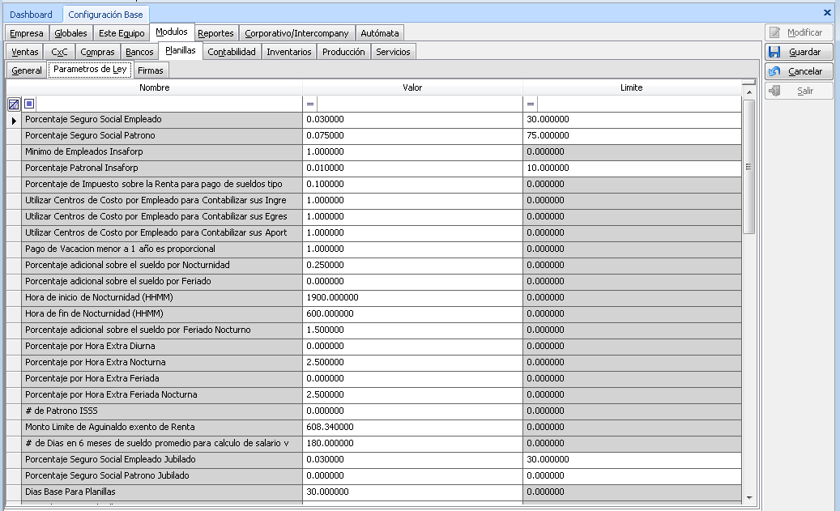Click the equals operator icon in the Valor column
This screenshot has height=511, width=840.
point(309,103)
